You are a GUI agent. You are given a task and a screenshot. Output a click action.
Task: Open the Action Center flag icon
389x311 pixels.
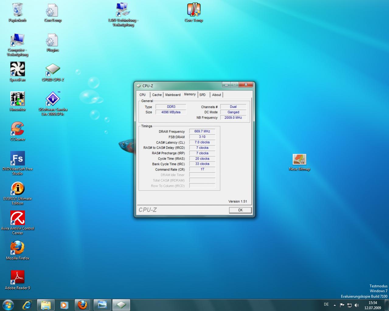click(x=342, y=305)
